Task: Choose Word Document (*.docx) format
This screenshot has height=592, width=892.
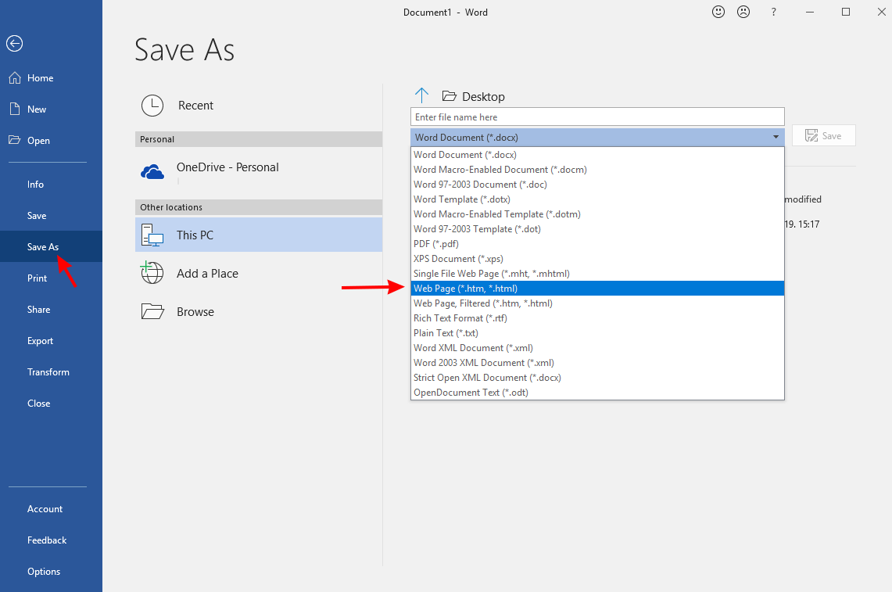Action: click(x=597, y=155)
